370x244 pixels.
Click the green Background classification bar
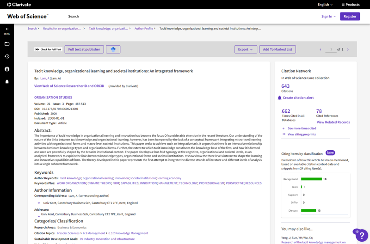(x=311, y=179)
